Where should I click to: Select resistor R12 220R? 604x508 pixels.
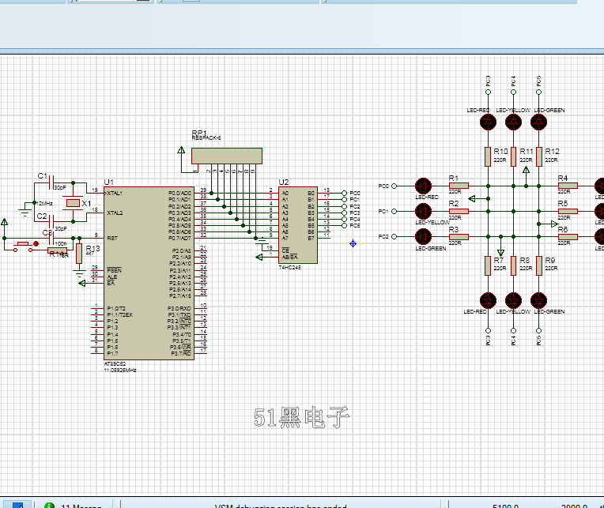(x=539, y=156)
